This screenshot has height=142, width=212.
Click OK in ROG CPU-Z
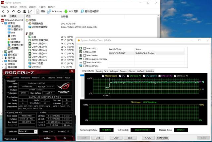[x=65, y=138]
